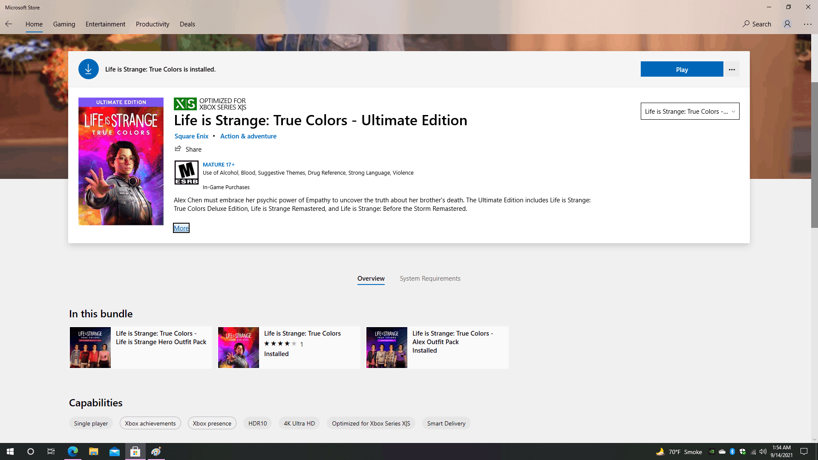This screenshot has height=460, width=818.
Task: Open the Action & adventure category link
Action: [248, 136]
